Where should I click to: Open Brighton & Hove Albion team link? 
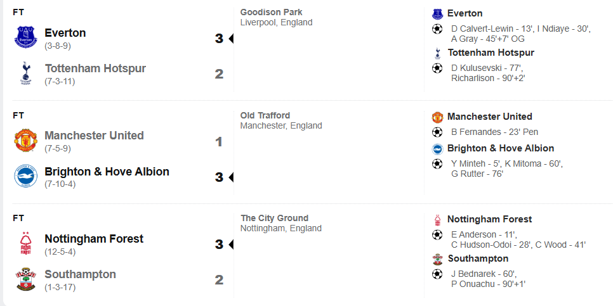click(107, 172)
